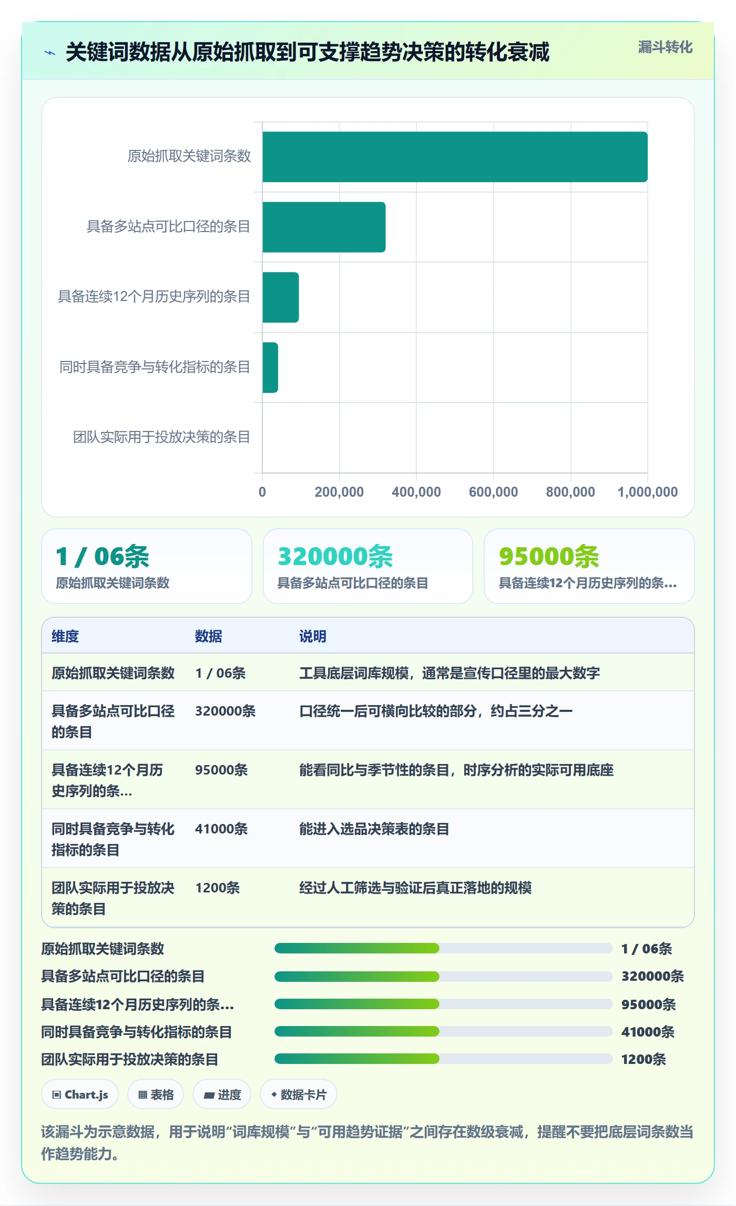Click the 1,000,000 axis label
Viewport: 736px width, 1206px height.
648,492
